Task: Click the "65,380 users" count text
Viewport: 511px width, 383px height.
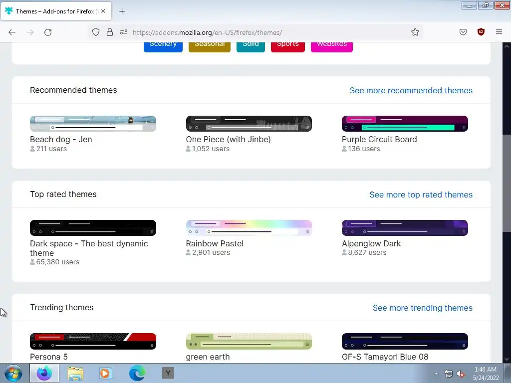Action: [x=58, y=262]
